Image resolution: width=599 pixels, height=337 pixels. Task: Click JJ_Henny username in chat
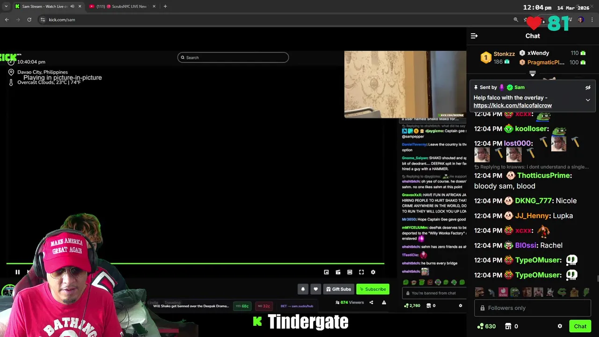tap(532, 216)
